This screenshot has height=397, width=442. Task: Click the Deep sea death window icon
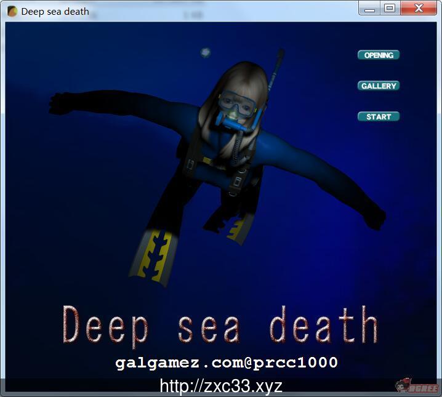(x=12, y=12)
